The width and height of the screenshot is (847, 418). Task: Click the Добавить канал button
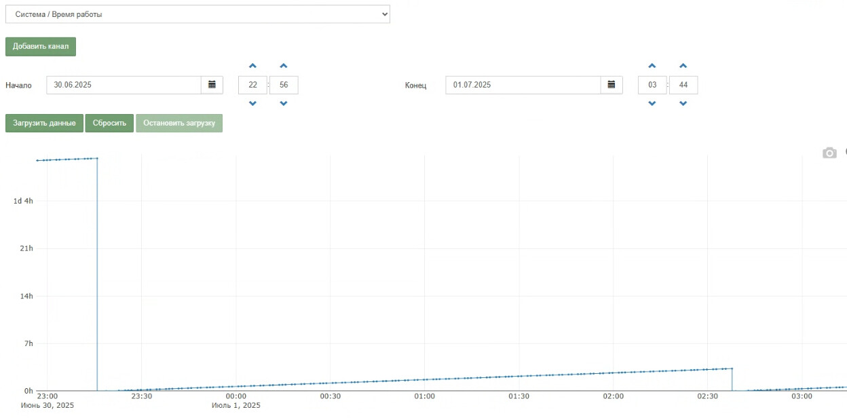(x=41, y=47)
